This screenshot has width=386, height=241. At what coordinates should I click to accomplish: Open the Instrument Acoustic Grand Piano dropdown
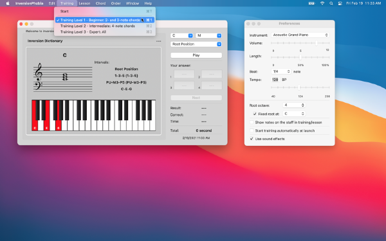300,35
